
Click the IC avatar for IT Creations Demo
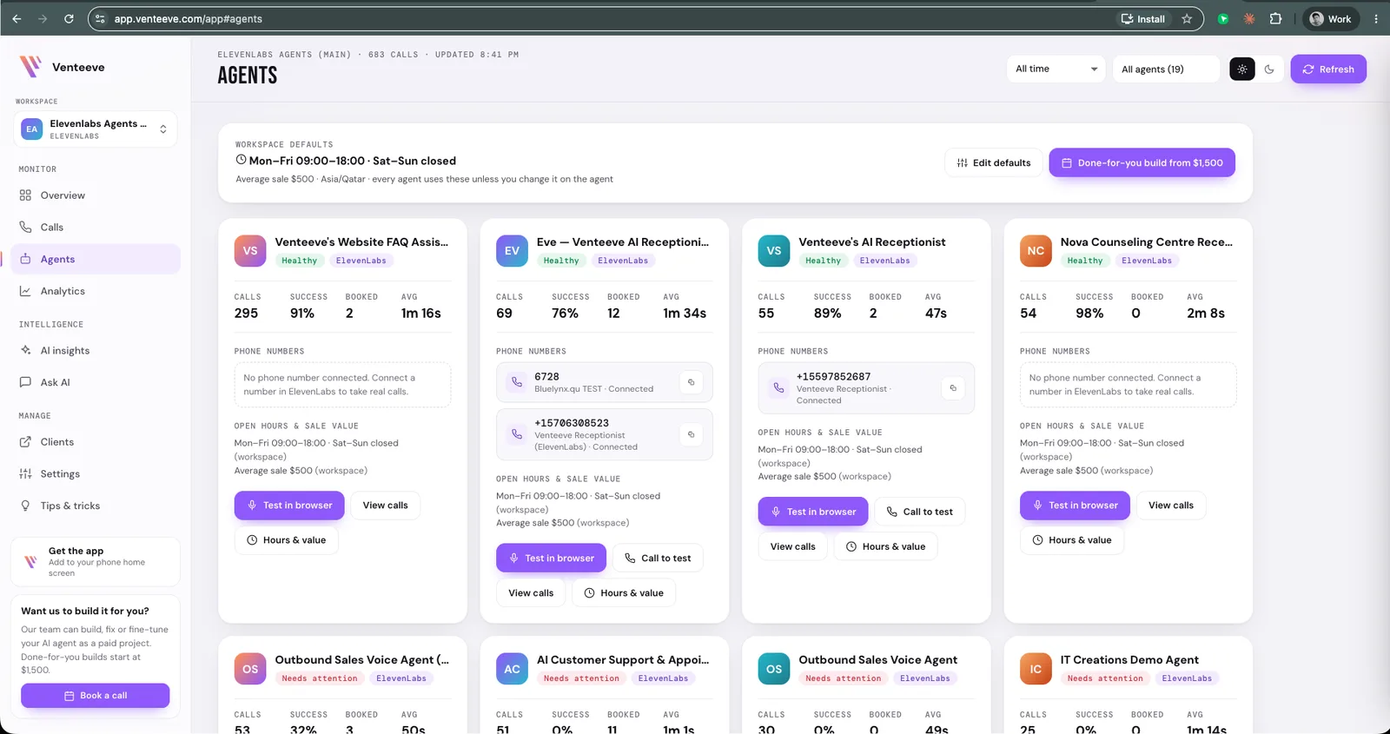(1036, 669)
